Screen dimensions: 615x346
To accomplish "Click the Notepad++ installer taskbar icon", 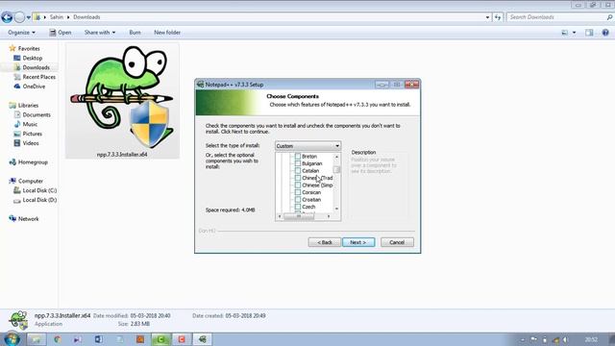I will point(203,339).
